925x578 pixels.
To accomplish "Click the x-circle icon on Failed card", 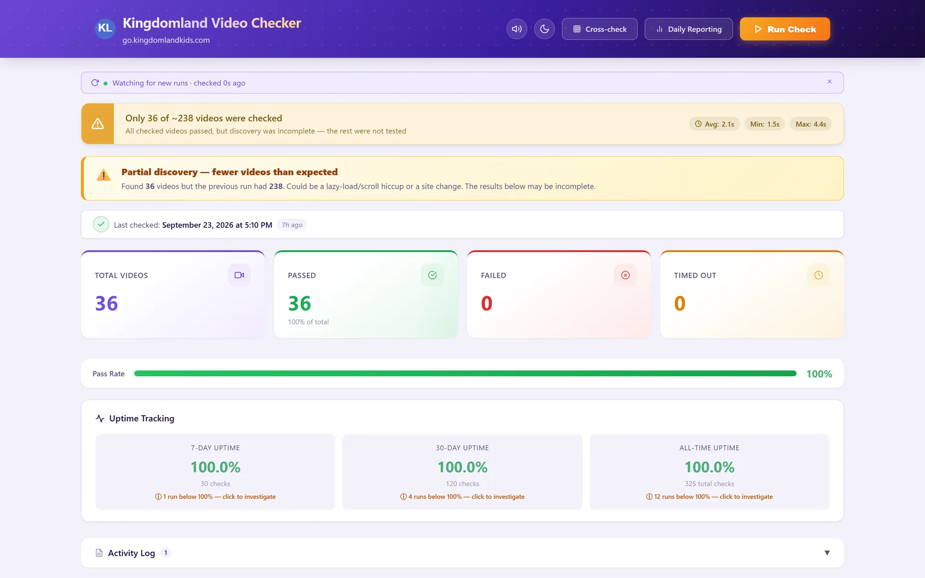I will pos(625,275).
